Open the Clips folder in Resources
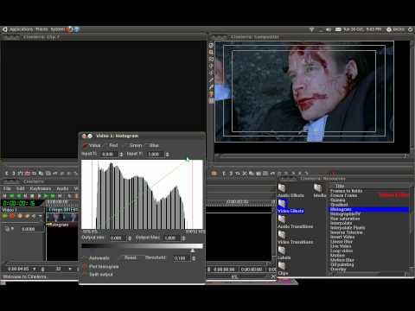This screenshot has height=311, width=415. (283, 269)
